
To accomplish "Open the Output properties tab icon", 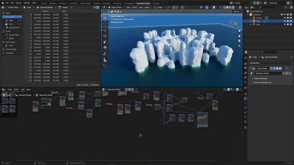I will (245, 68).
